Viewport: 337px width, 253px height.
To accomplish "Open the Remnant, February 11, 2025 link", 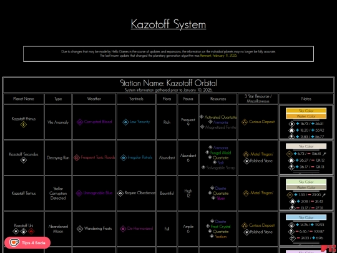I will (x=218, y=56).
